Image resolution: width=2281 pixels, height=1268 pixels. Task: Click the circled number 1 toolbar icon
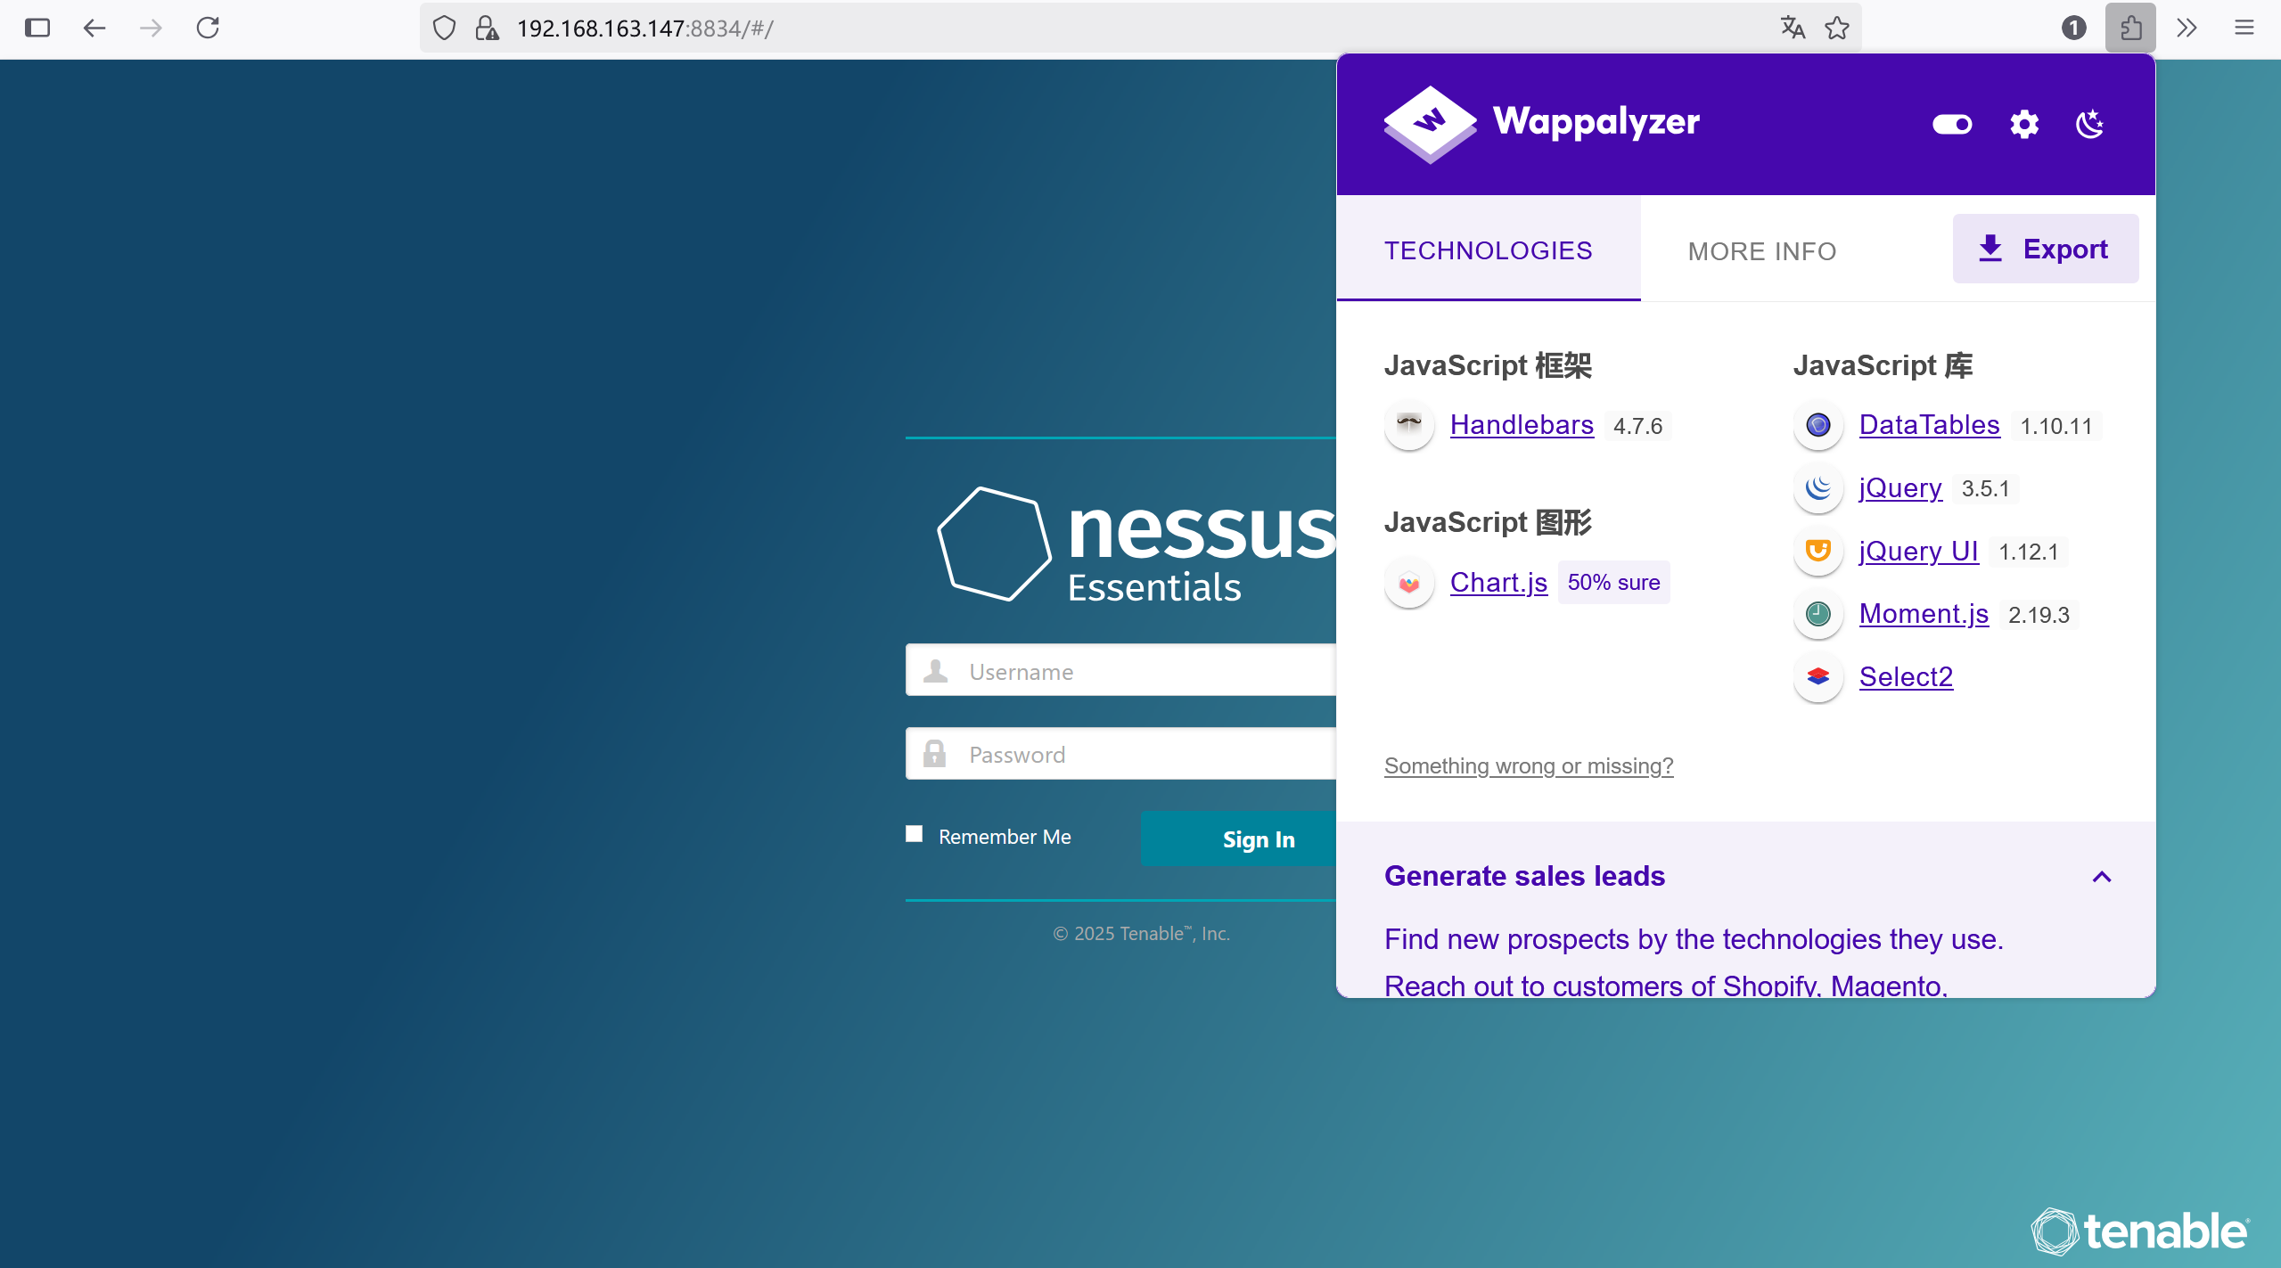2074,29
